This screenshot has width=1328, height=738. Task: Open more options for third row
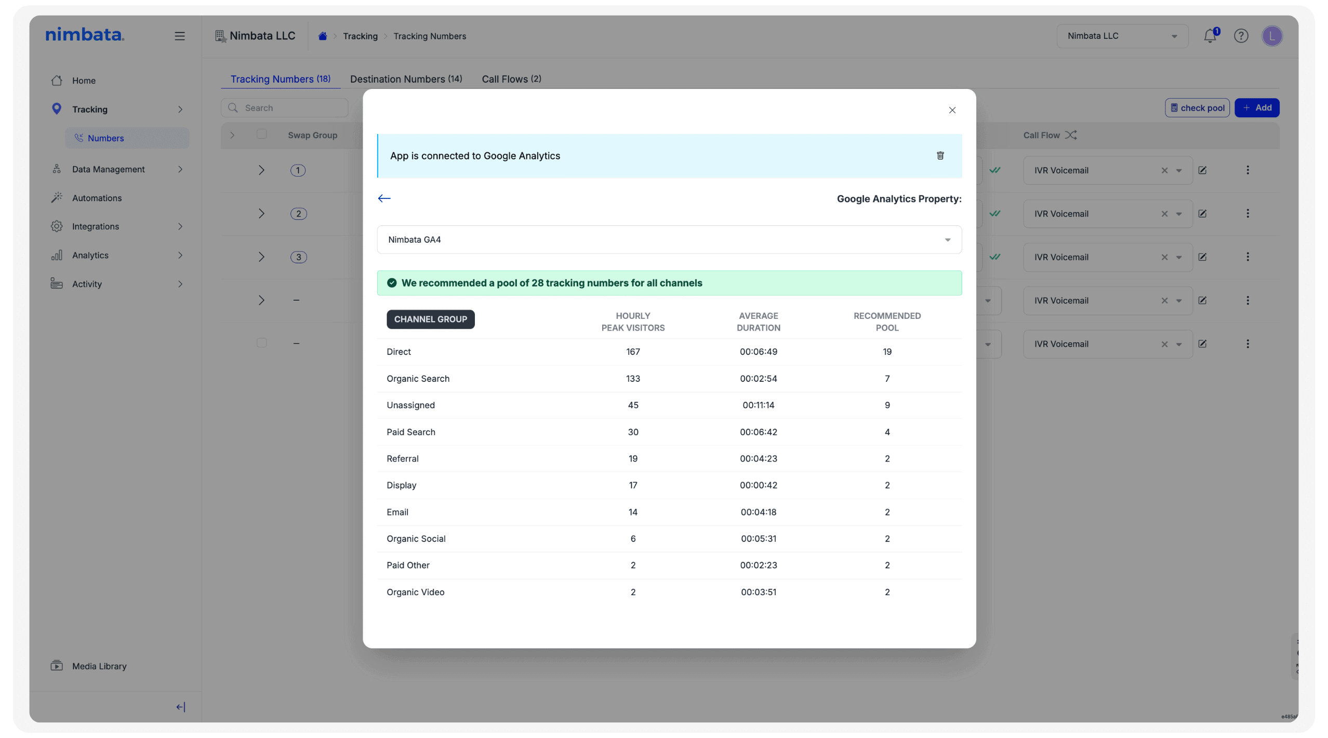[x=1247, y=257]
